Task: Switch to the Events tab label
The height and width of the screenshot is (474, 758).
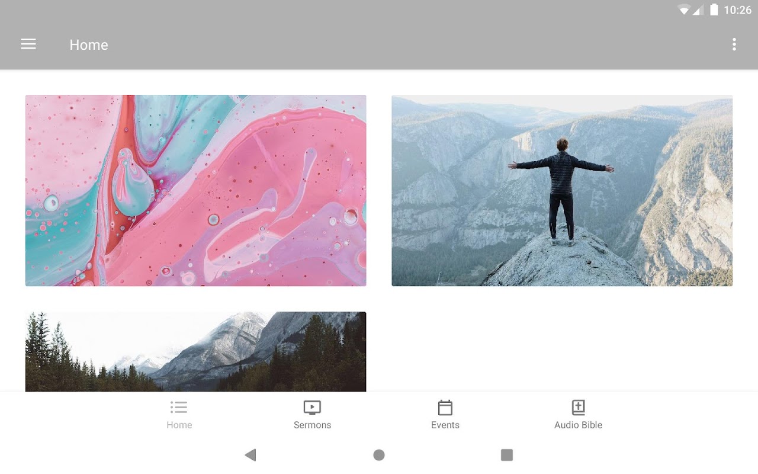Action: [x=445, y=425]
